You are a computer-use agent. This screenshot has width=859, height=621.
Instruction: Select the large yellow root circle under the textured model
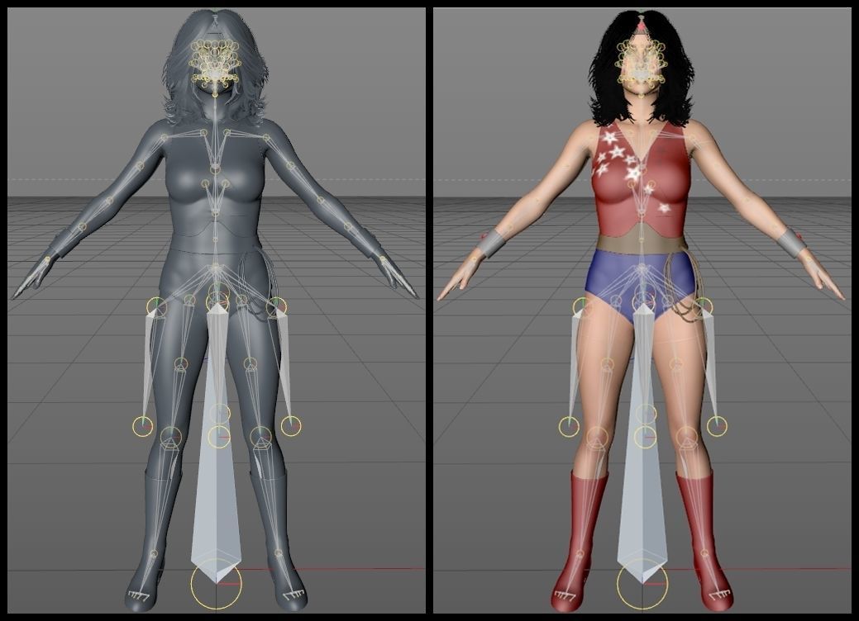click(x=642, y=584)
